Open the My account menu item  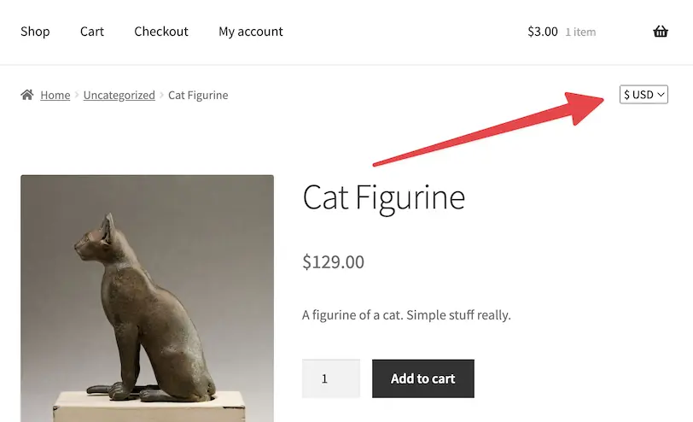point(251,32)
